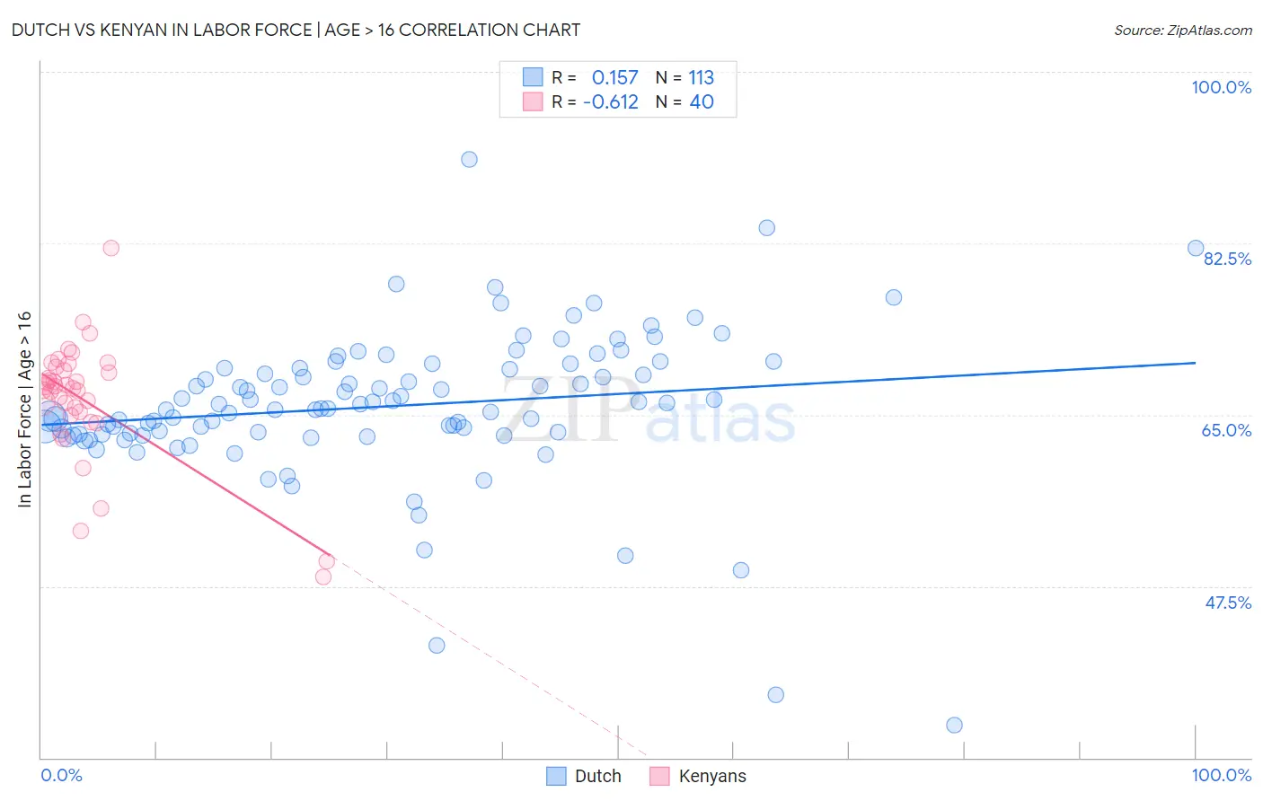The height and width of the screenshot is (801, 1263).
Task: Click the N = 113 value in legend
Action: coord(684,77)
